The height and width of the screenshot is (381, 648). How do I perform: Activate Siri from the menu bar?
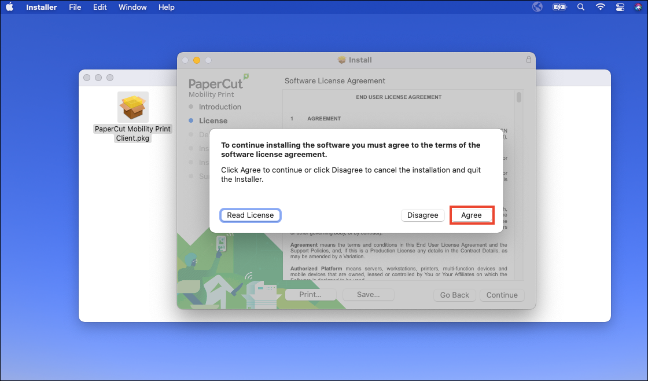tap(639, 7)
